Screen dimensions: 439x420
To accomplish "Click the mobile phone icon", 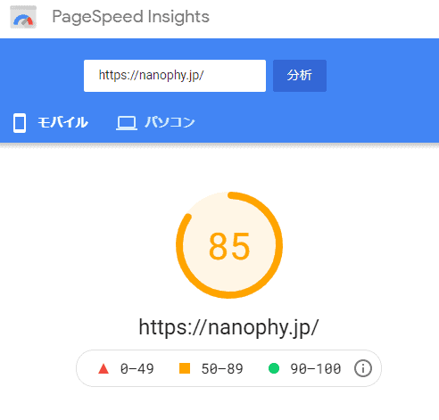I will (20, 123).
